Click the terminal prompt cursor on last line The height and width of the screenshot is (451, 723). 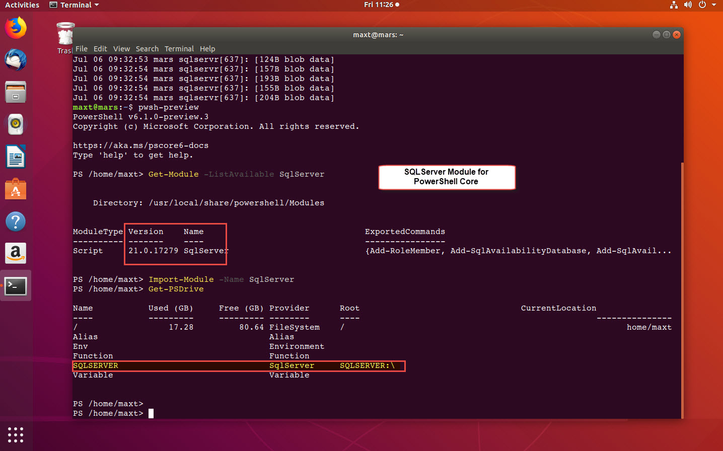[x=151, y=413]
